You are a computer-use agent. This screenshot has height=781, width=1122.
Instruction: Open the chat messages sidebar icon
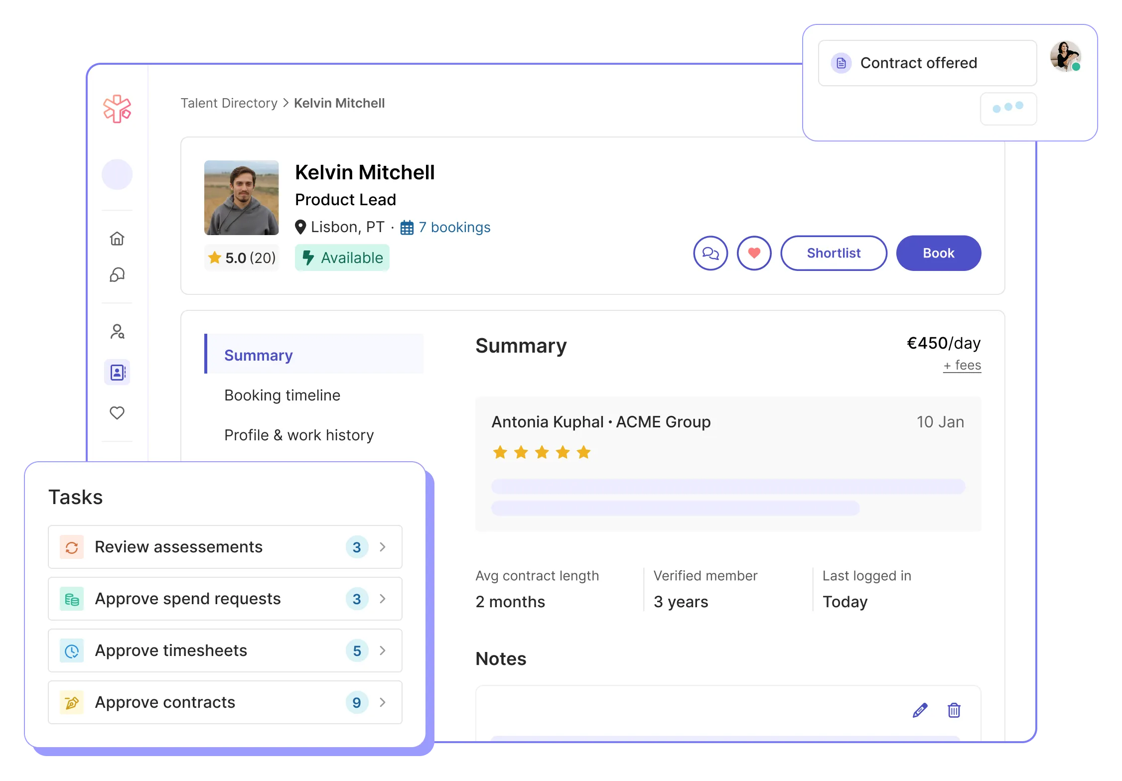tap(117, 275)
